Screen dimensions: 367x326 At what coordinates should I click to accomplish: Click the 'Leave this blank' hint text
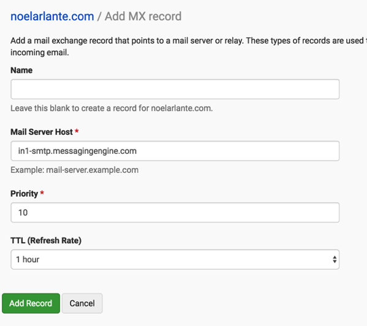[x=112, y=108]
